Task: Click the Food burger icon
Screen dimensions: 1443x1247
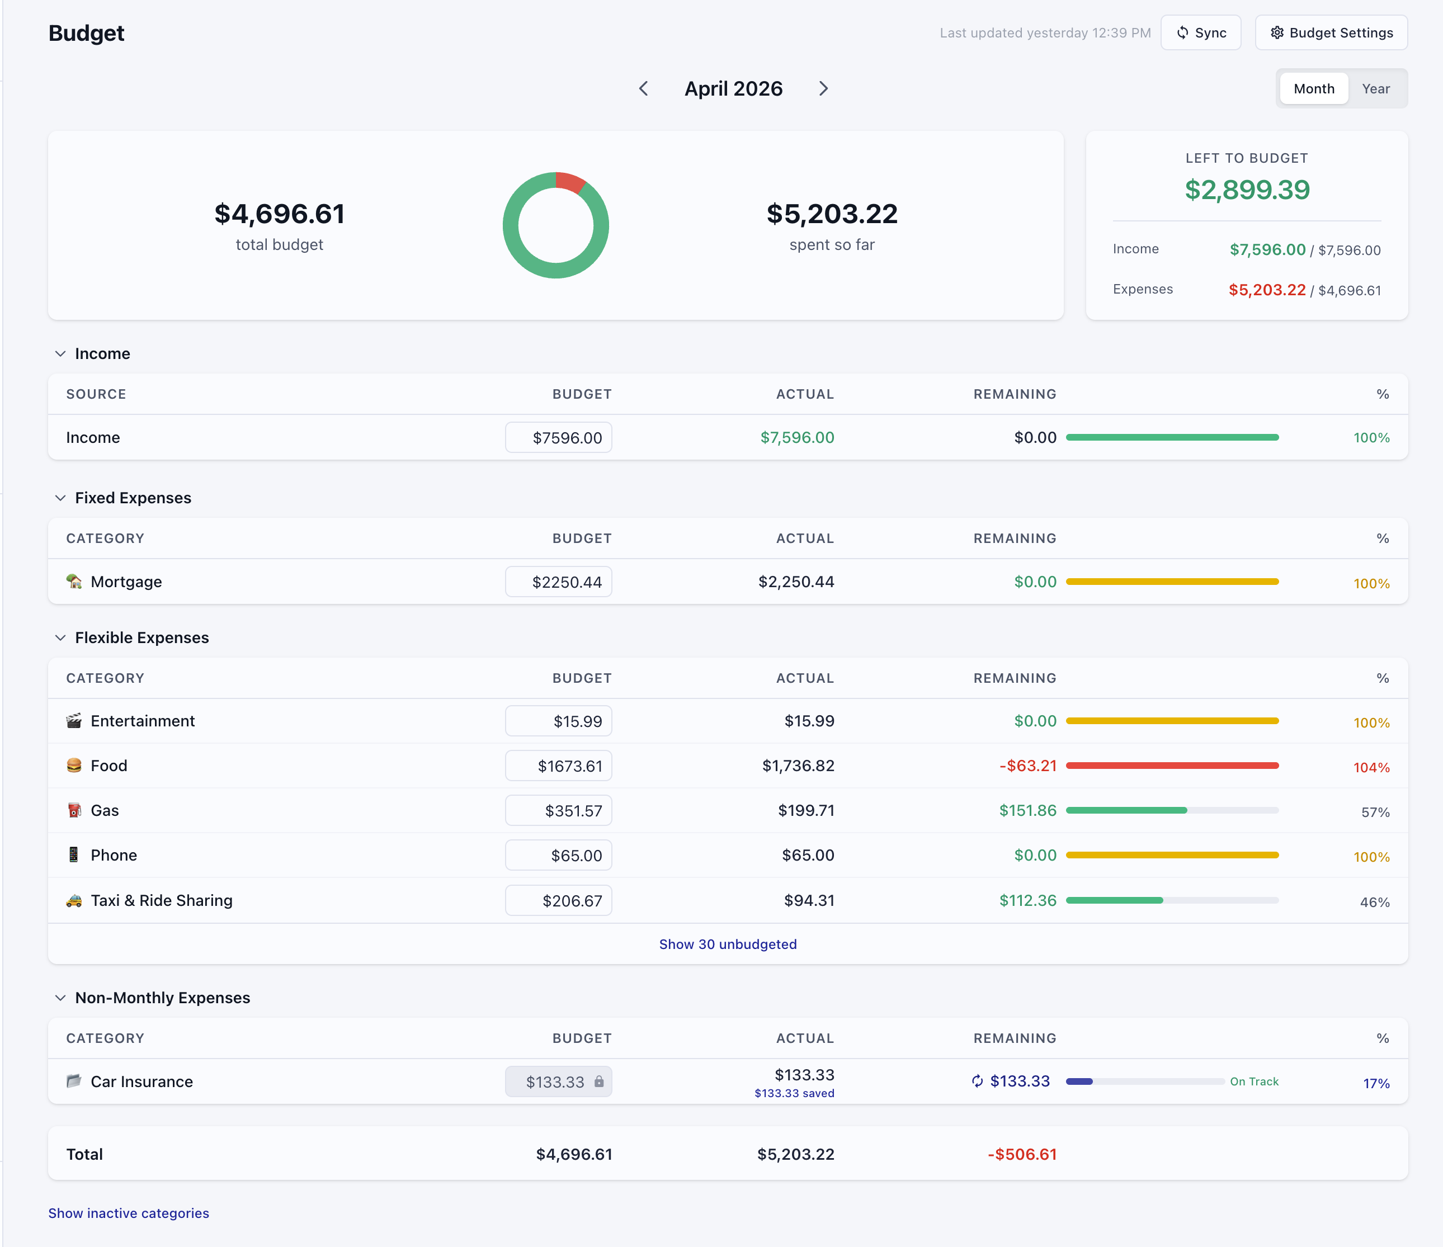Action: point(74,765)
